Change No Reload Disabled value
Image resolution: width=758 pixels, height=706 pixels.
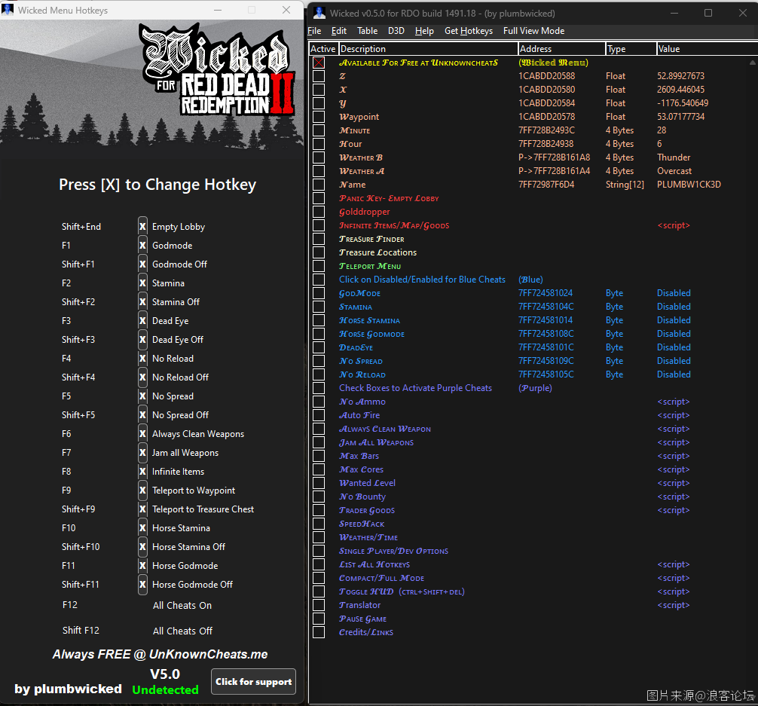coord(674,374)
